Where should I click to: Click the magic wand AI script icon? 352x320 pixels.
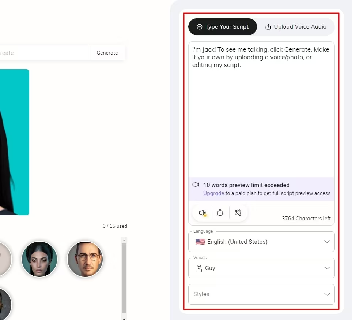coord(238,212)
